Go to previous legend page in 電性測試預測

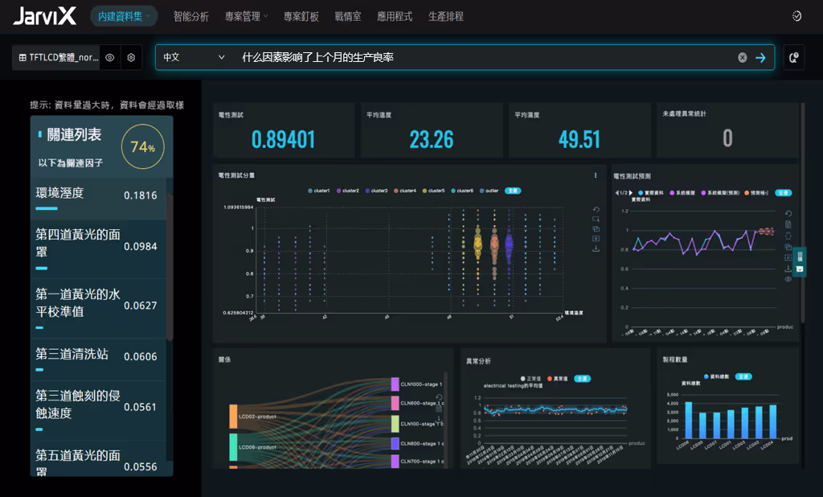[x=616, y=193]
